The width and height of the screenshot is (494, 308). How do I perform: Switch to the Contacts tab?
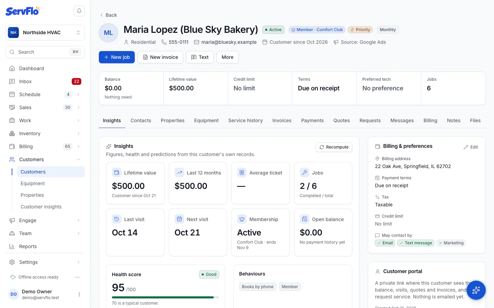(141, 120)
